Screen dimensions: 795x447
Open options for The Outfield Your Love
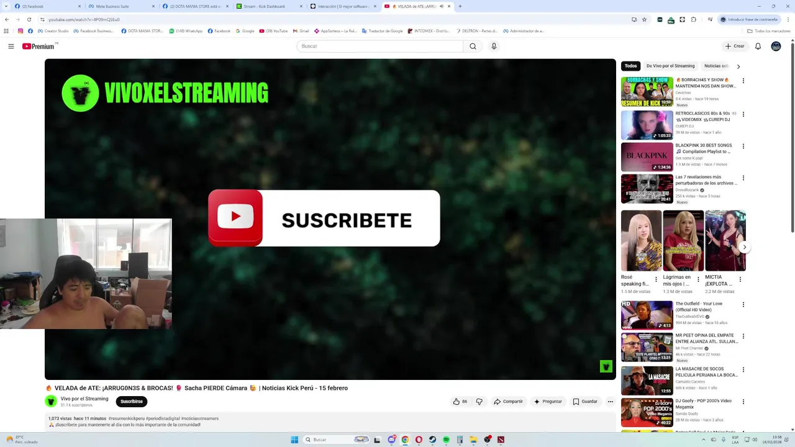743,305
